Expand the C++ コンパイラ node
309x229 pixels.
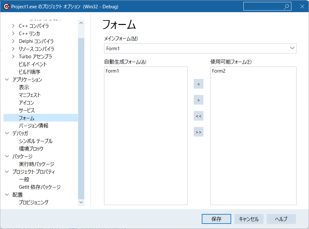(13, 26)
